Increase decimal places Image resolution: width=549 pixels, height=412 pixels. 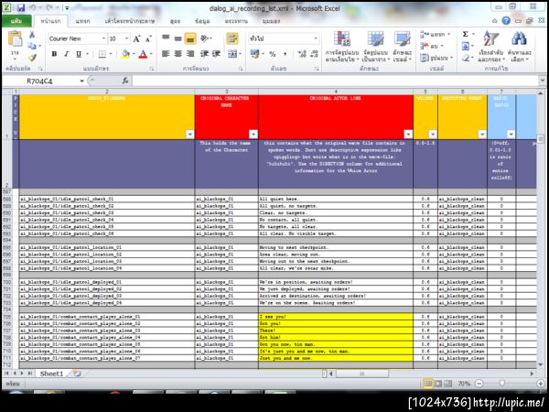click(301, 54)
